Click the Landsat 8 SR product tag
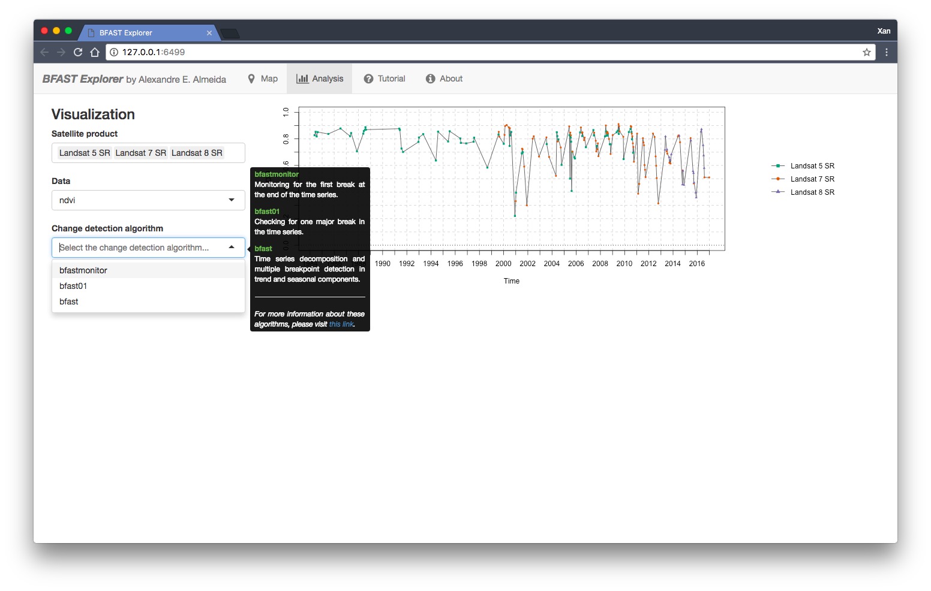Image resolution: width=931 pixels, height=591 pixels. point(197,153)
